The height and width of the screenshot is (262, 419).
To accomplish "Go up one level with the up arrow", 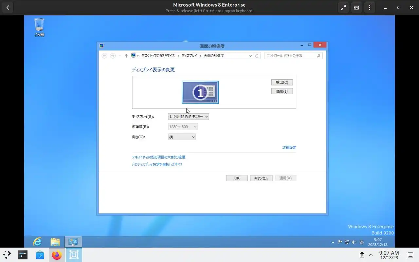I will coord(126,56).
